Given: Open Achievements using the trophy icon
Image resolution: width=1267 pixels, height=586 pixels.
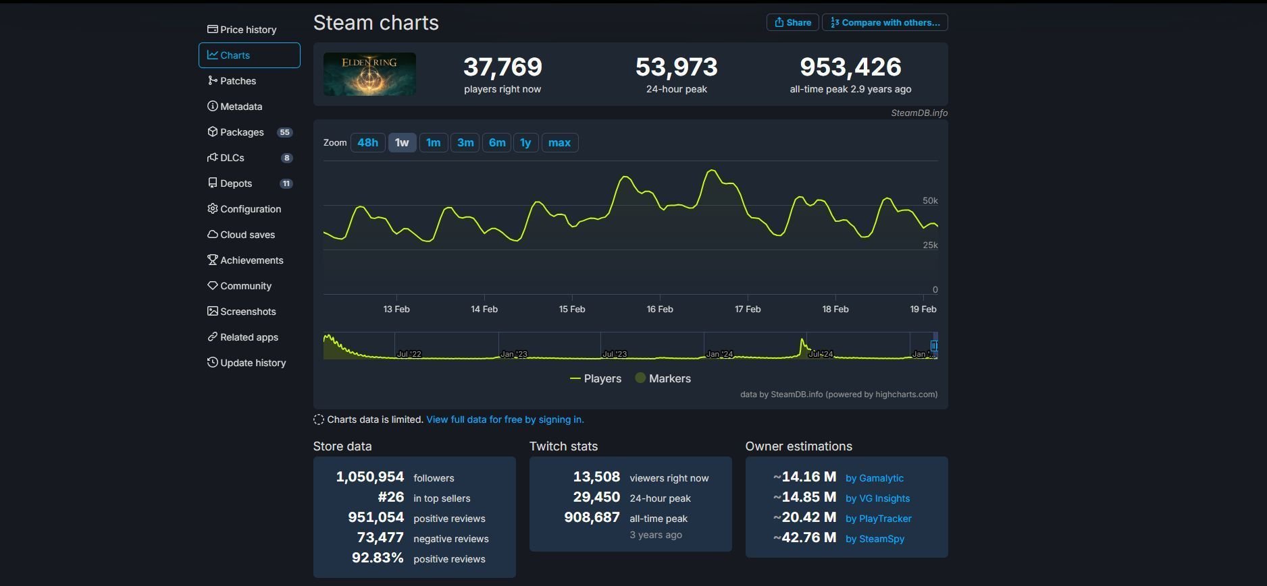Looking at the screenshot, I should (x=212, y=260).
